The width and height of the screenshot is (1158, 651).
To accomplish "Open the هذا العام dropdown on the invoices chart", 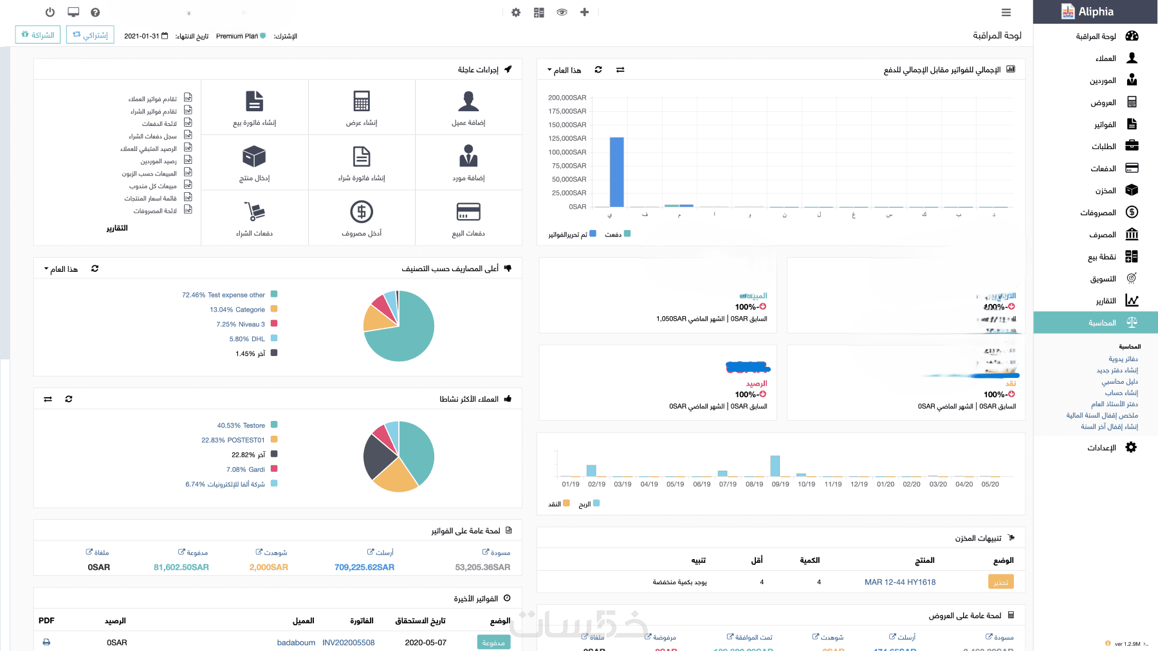I will click(x=564, y=70).
